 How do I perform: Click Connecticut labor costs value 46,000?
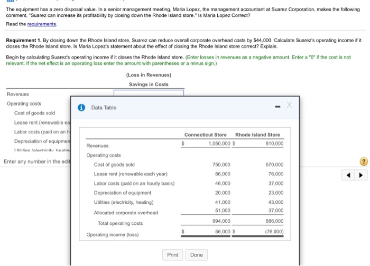click(223, 183)
